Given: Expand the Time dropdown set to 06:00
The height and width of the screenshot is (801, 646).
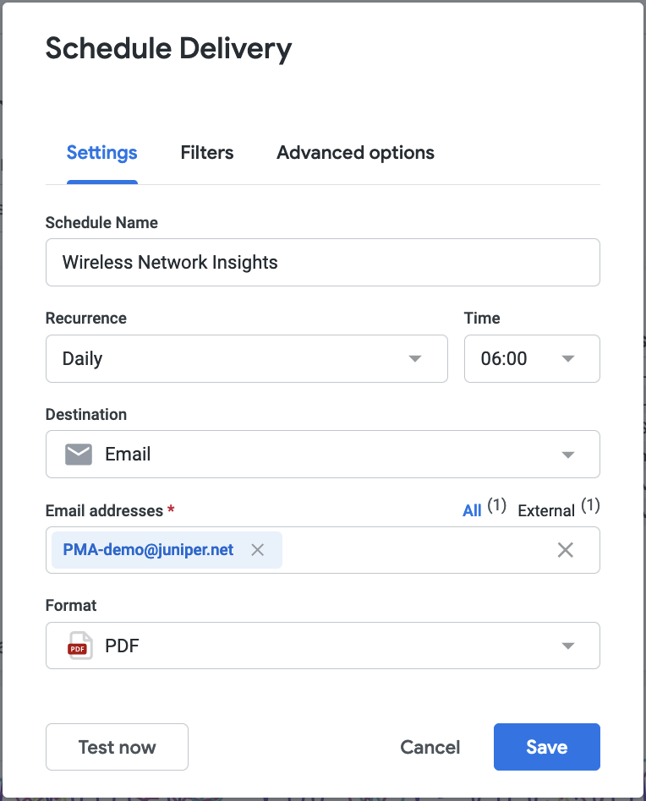Looking at the screenshot, I should [x=531, y=358].
